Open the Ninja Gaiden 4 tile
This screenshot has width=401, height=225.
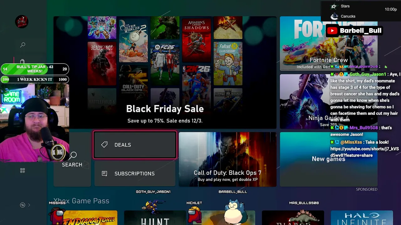pyautogui.click(x=329, y=102)
